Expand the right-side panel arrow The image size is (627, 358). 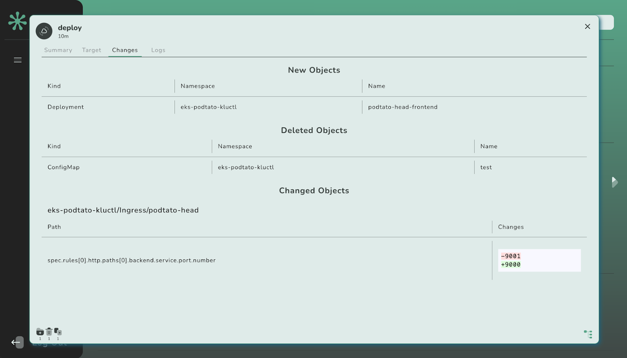(614, 182)
